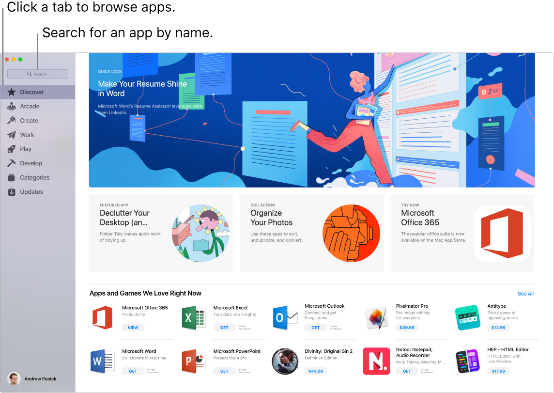This screenshot has width=554, height=393.
Task: Click the Search field
Action: (x=37, y=74)
